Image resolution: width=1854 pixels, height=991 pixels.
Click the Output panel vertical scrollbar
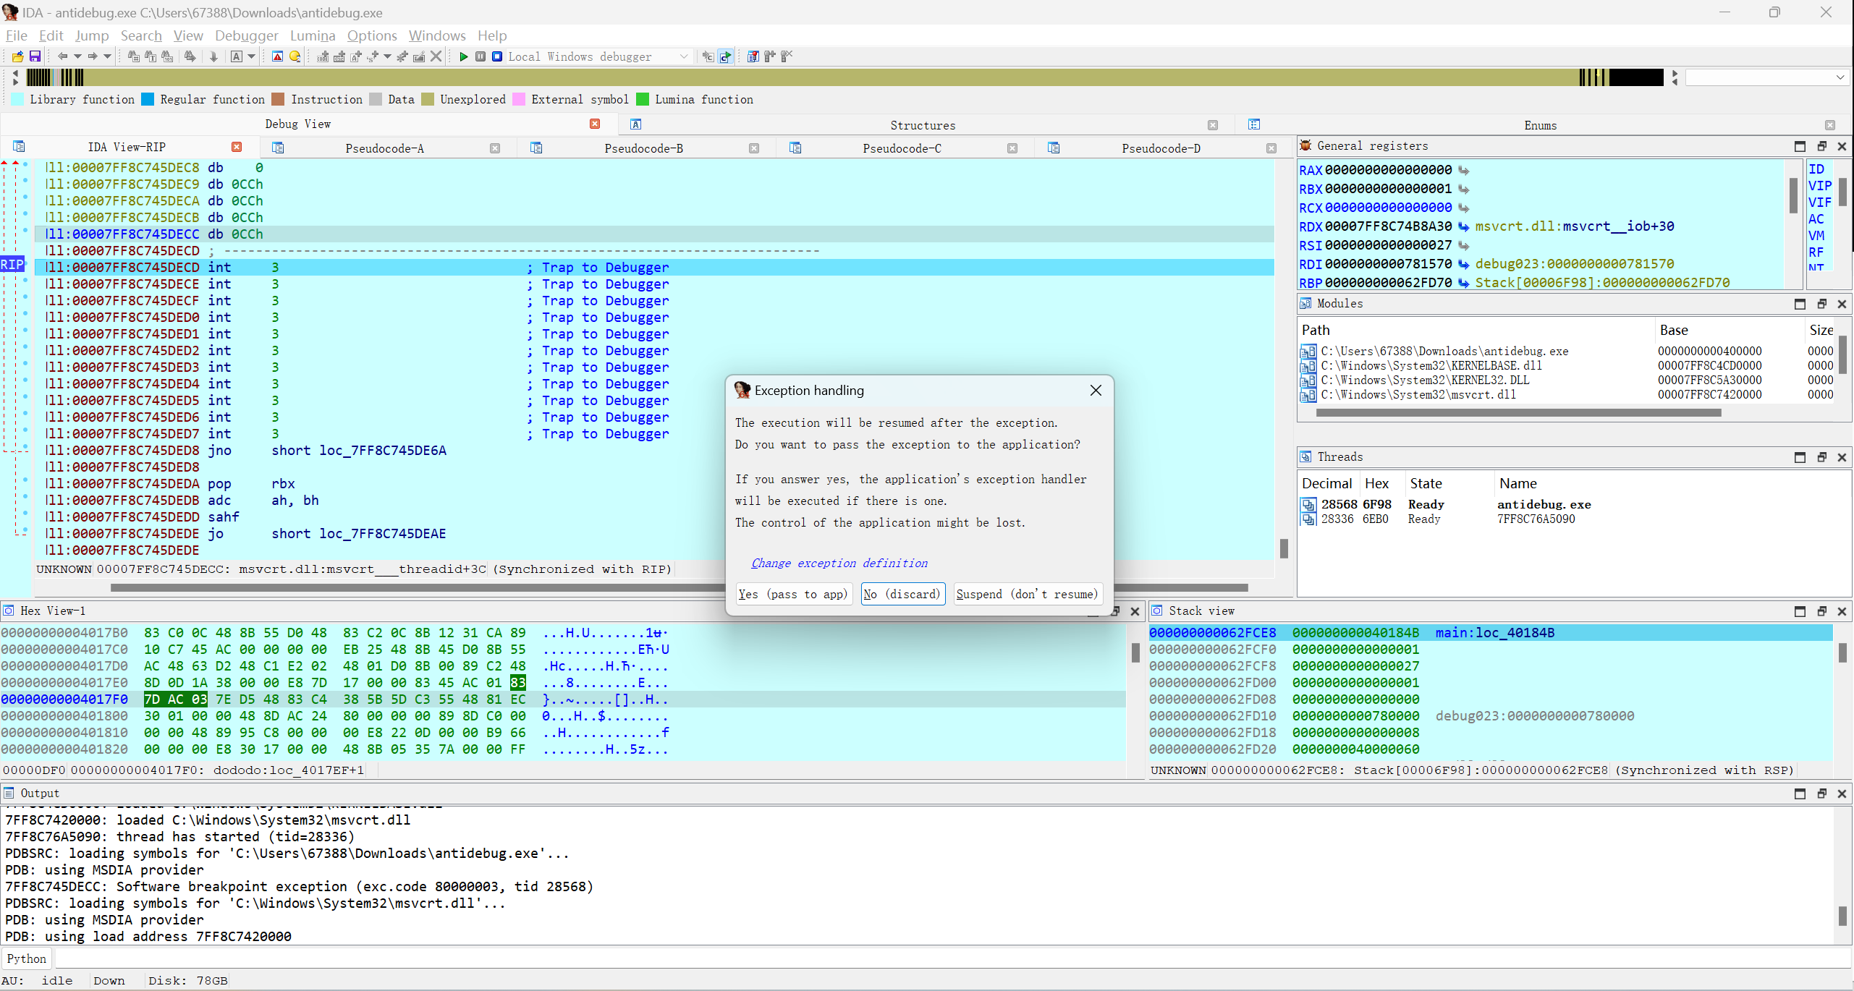click(1842, 915)
